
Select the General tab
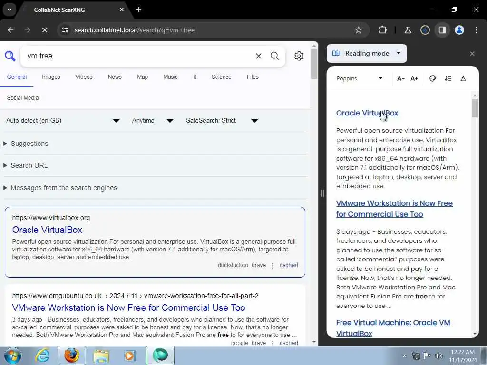click(17, 77)
